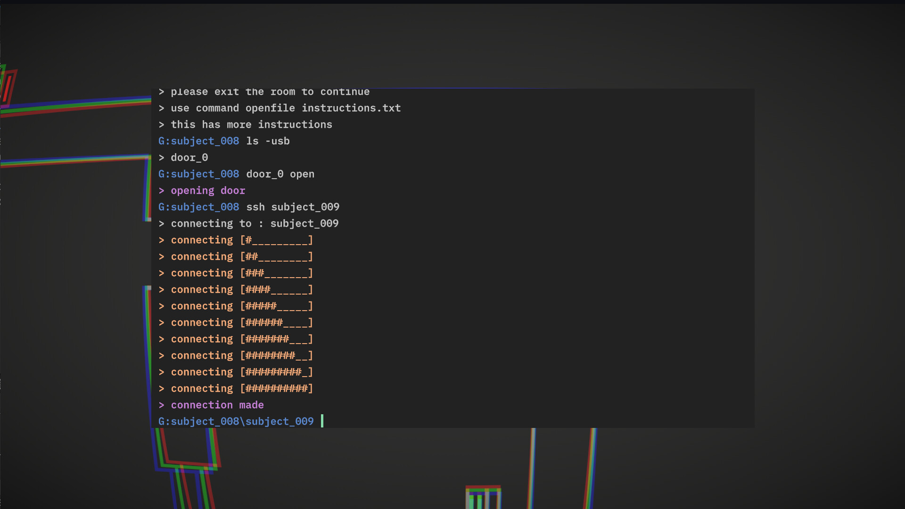
Task: Select the 'door_0' directory listing result
Action: 189,157
